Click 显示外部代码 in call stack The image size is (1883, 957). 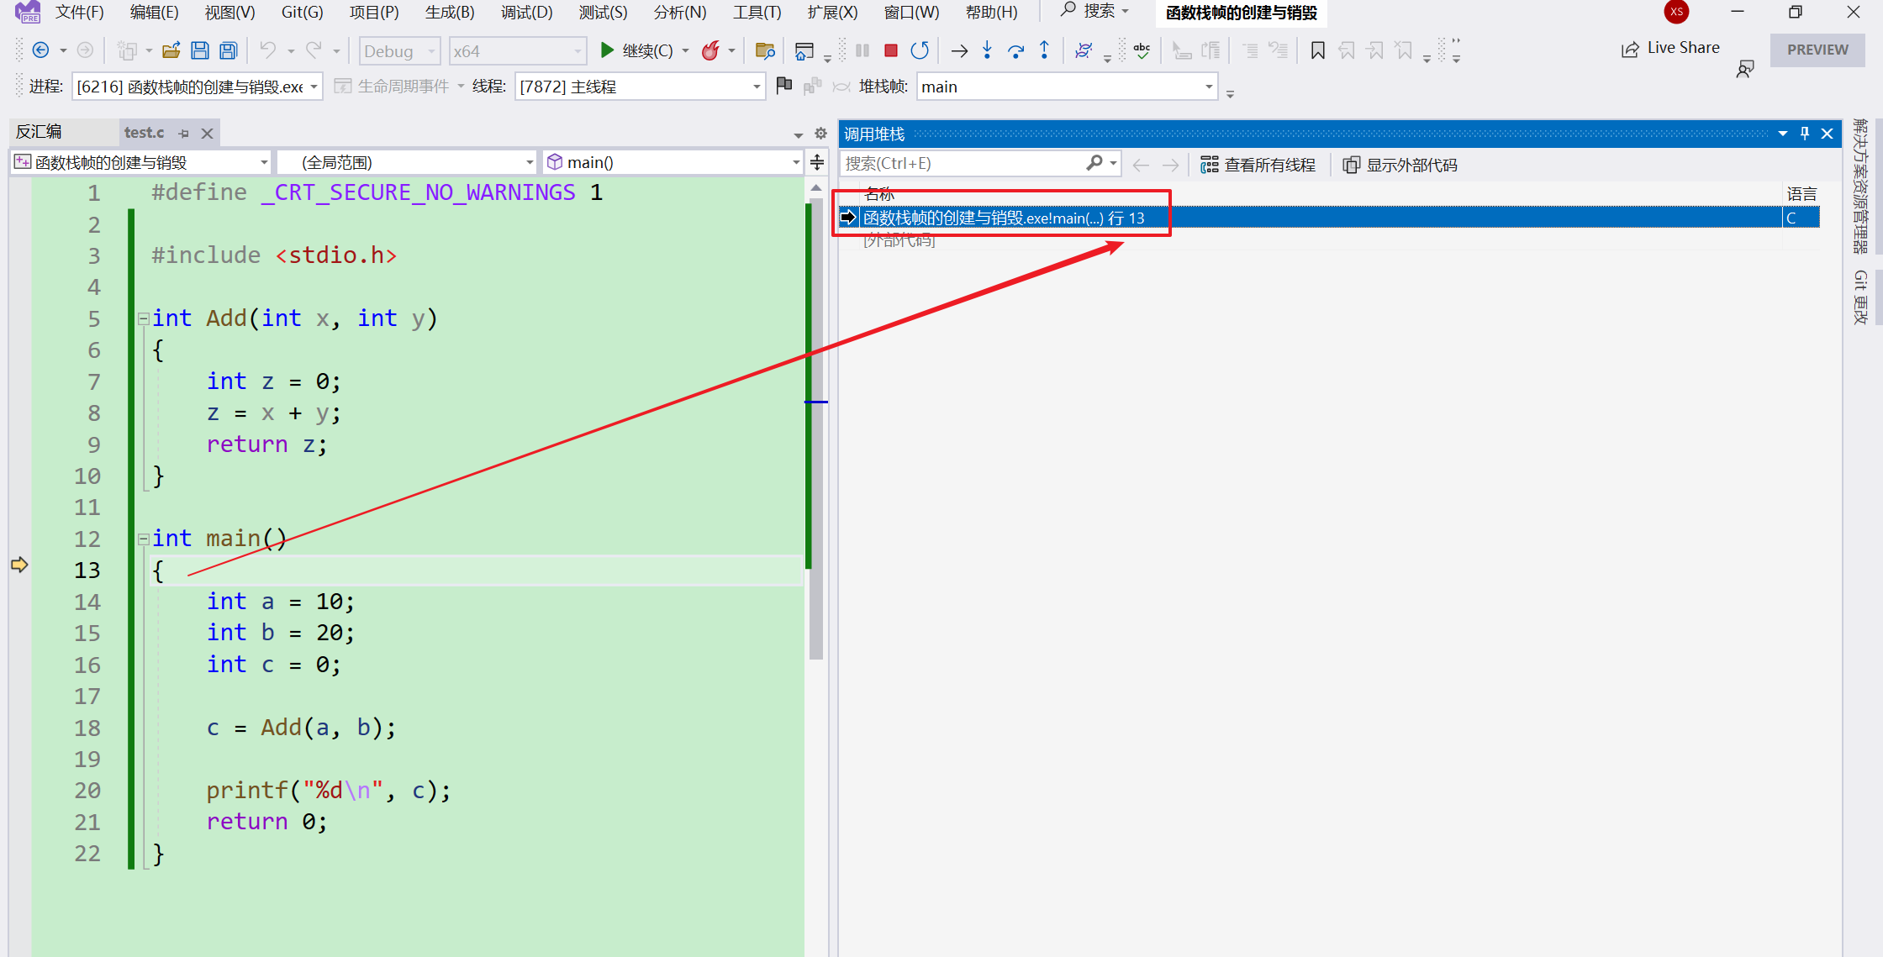tap(1400, 165)
